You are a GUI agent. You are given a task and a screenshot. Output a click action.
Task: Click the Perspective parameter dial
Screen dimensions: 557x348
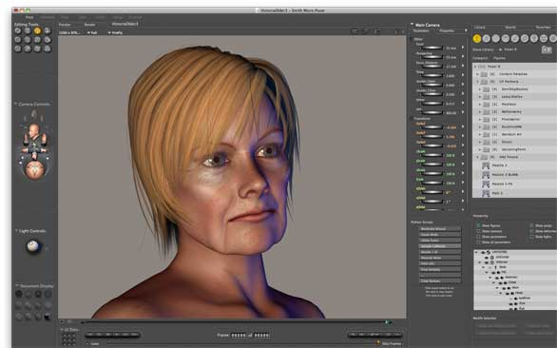432,57
